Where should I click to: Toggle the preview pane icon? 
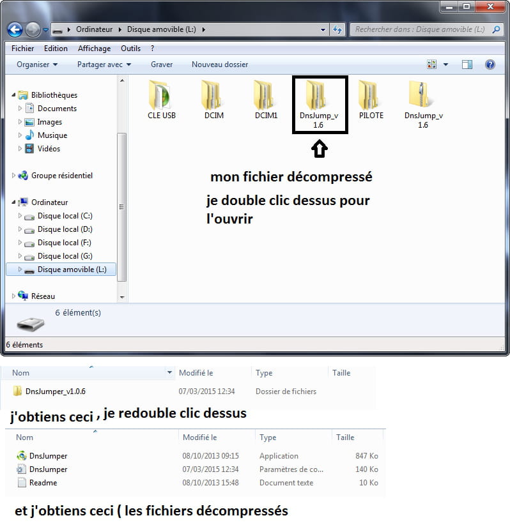point(467,65)
